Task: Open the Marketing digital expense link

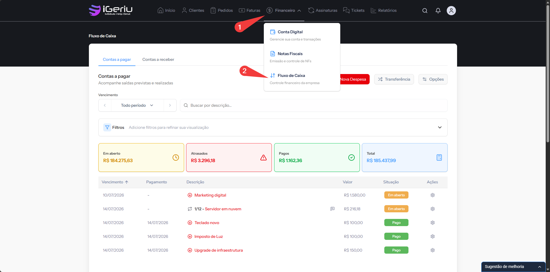Action: tap(210, 195)
